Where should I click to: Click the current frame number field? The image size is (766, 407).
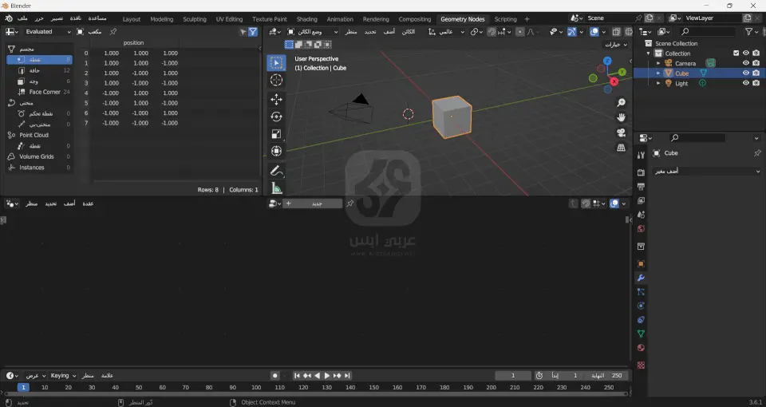[x=513, y=376]
